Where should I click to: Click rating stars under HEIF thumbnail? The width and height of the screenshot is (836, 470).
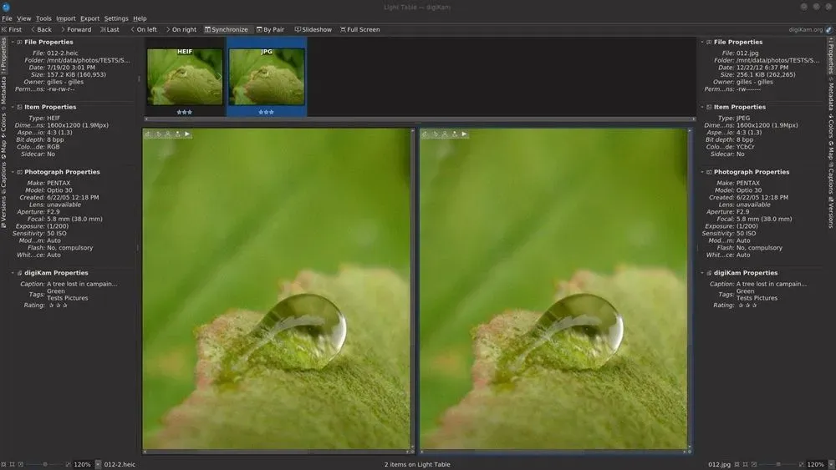pyautogui.click(x=185, y=113)
